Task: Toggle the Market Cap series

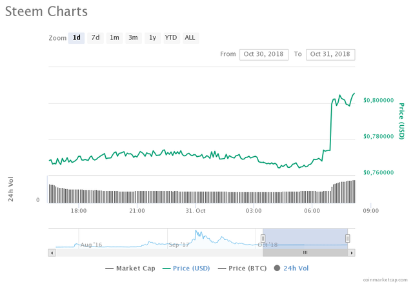Action: pyautogui.click(x=130, y=269)
